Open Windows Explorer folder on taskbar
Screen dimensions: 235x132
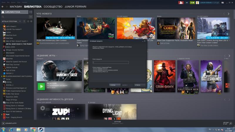19,130
